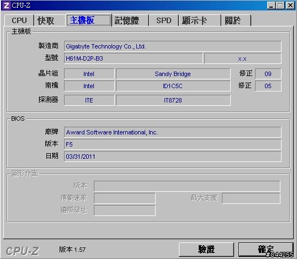Switch to the CPU tab

tap(19, 20)
